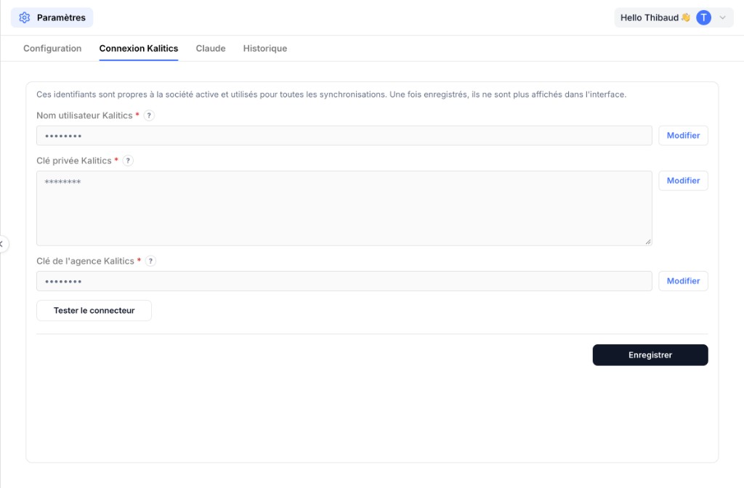Viewport: 744px width, 488px height.
Task: Open the Claude tab
Action: coord(211,49)
